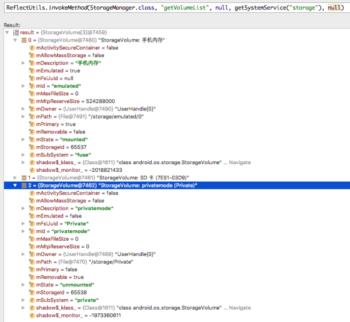Select shadow$_monitor_ = -1973360611 row

(177, 316)
